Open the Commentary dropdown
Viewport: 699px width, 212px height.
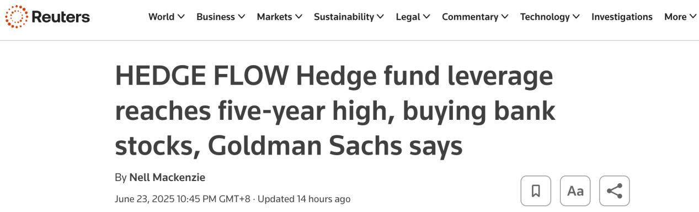475,17
